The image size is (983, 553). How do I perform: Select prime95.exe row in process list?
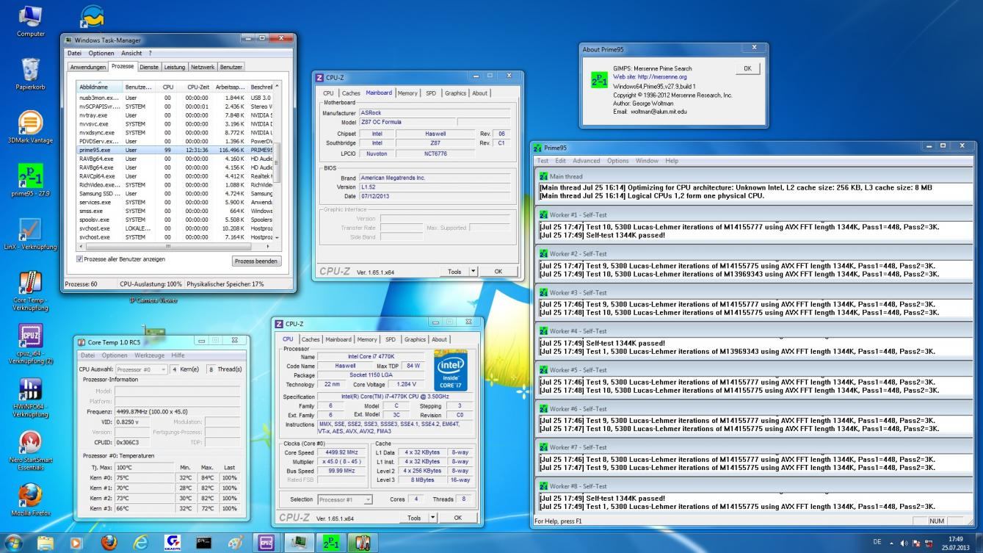[175, 150]
